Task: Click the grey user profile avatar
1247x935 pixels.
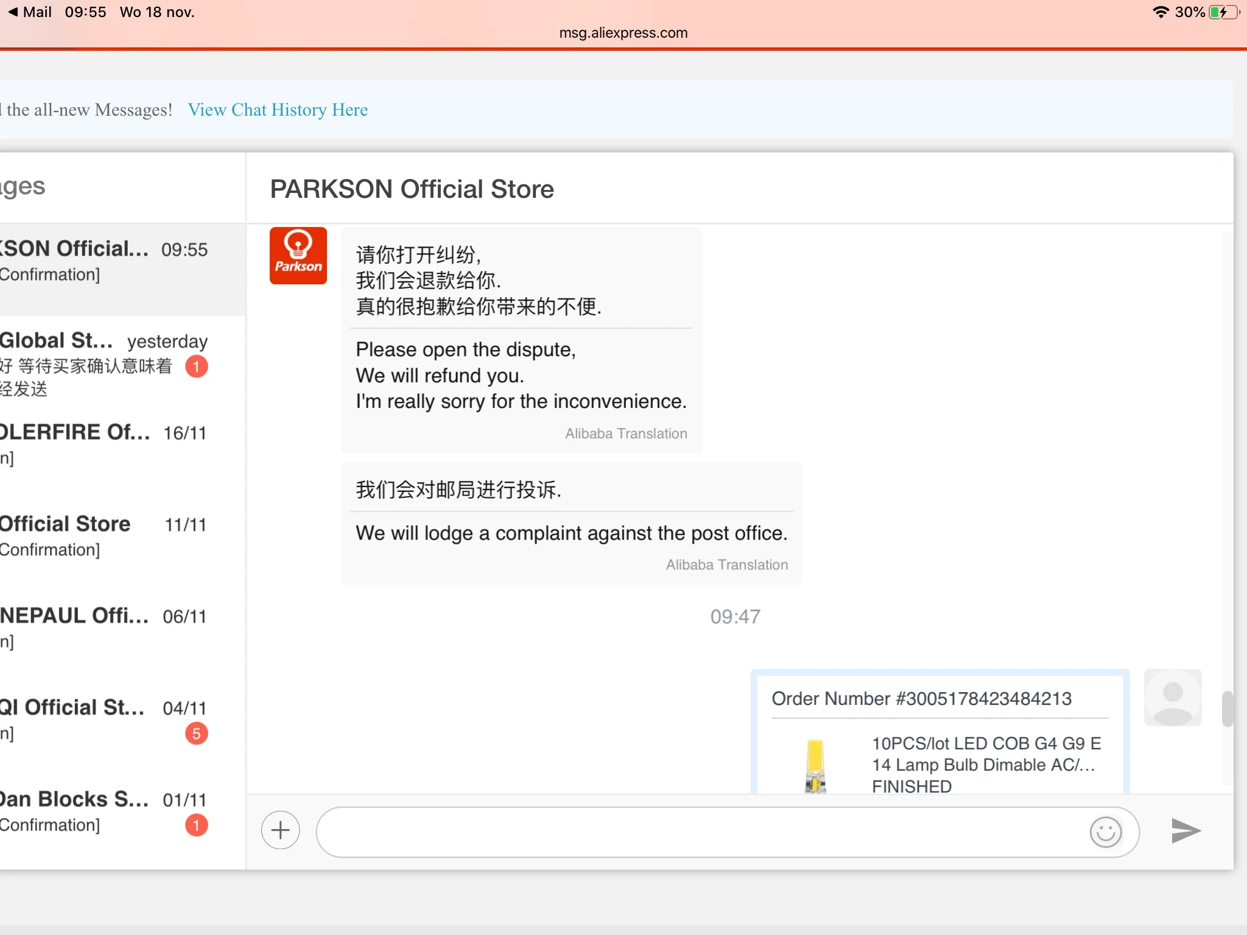Action: [1173, 698]
